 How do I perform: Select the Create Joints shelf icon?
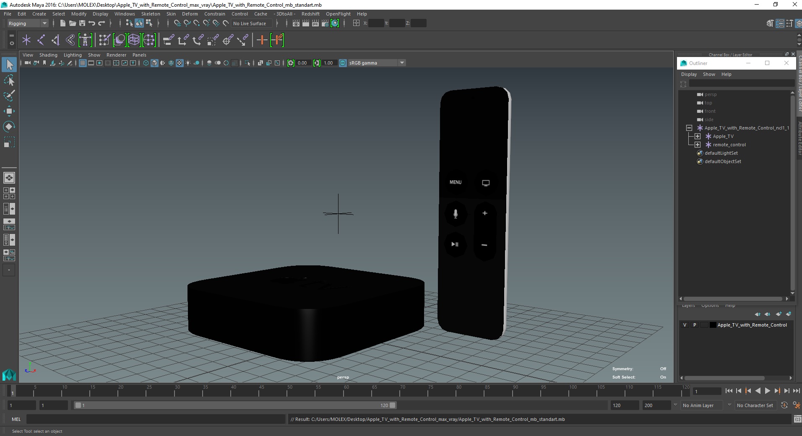pyautogui.click(x=41, y=40)
